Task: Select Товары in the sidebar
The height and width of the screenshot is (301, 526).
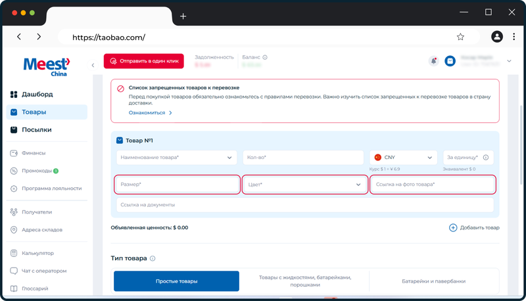Action: pyautogui.click(x=47, y=112)
